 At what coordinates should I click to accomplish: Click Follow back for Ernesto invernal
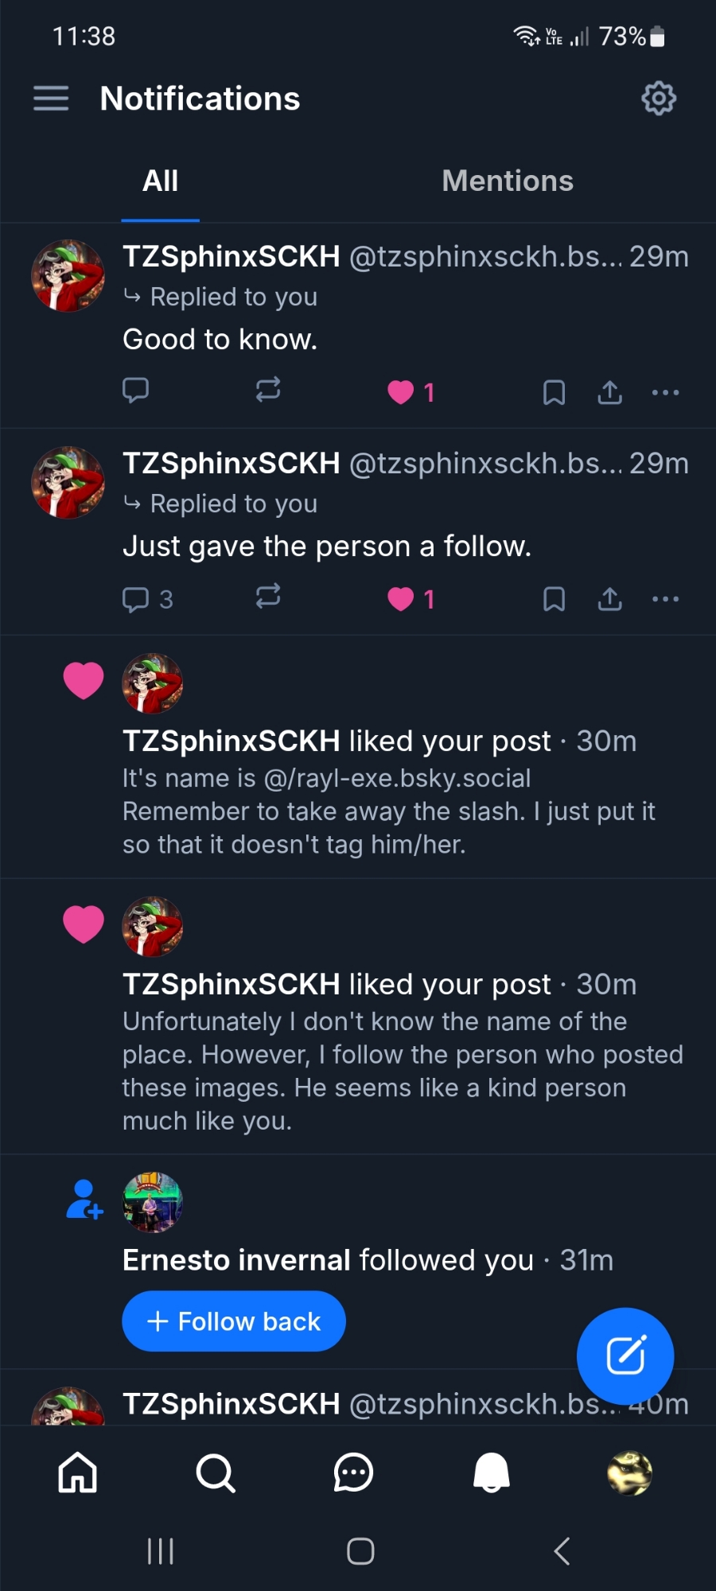tap(234, 1321)
